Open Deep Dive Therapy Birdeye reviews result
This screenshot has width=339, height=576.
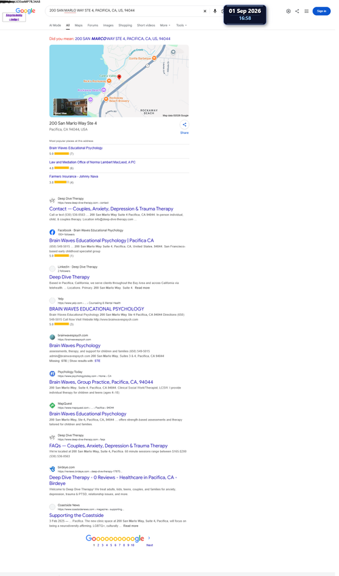click(x=113, y=480)
